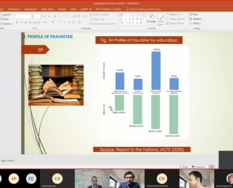Expand the Shapes gallery More button
This screenshot has width=233, height=188.
(145, 23)
